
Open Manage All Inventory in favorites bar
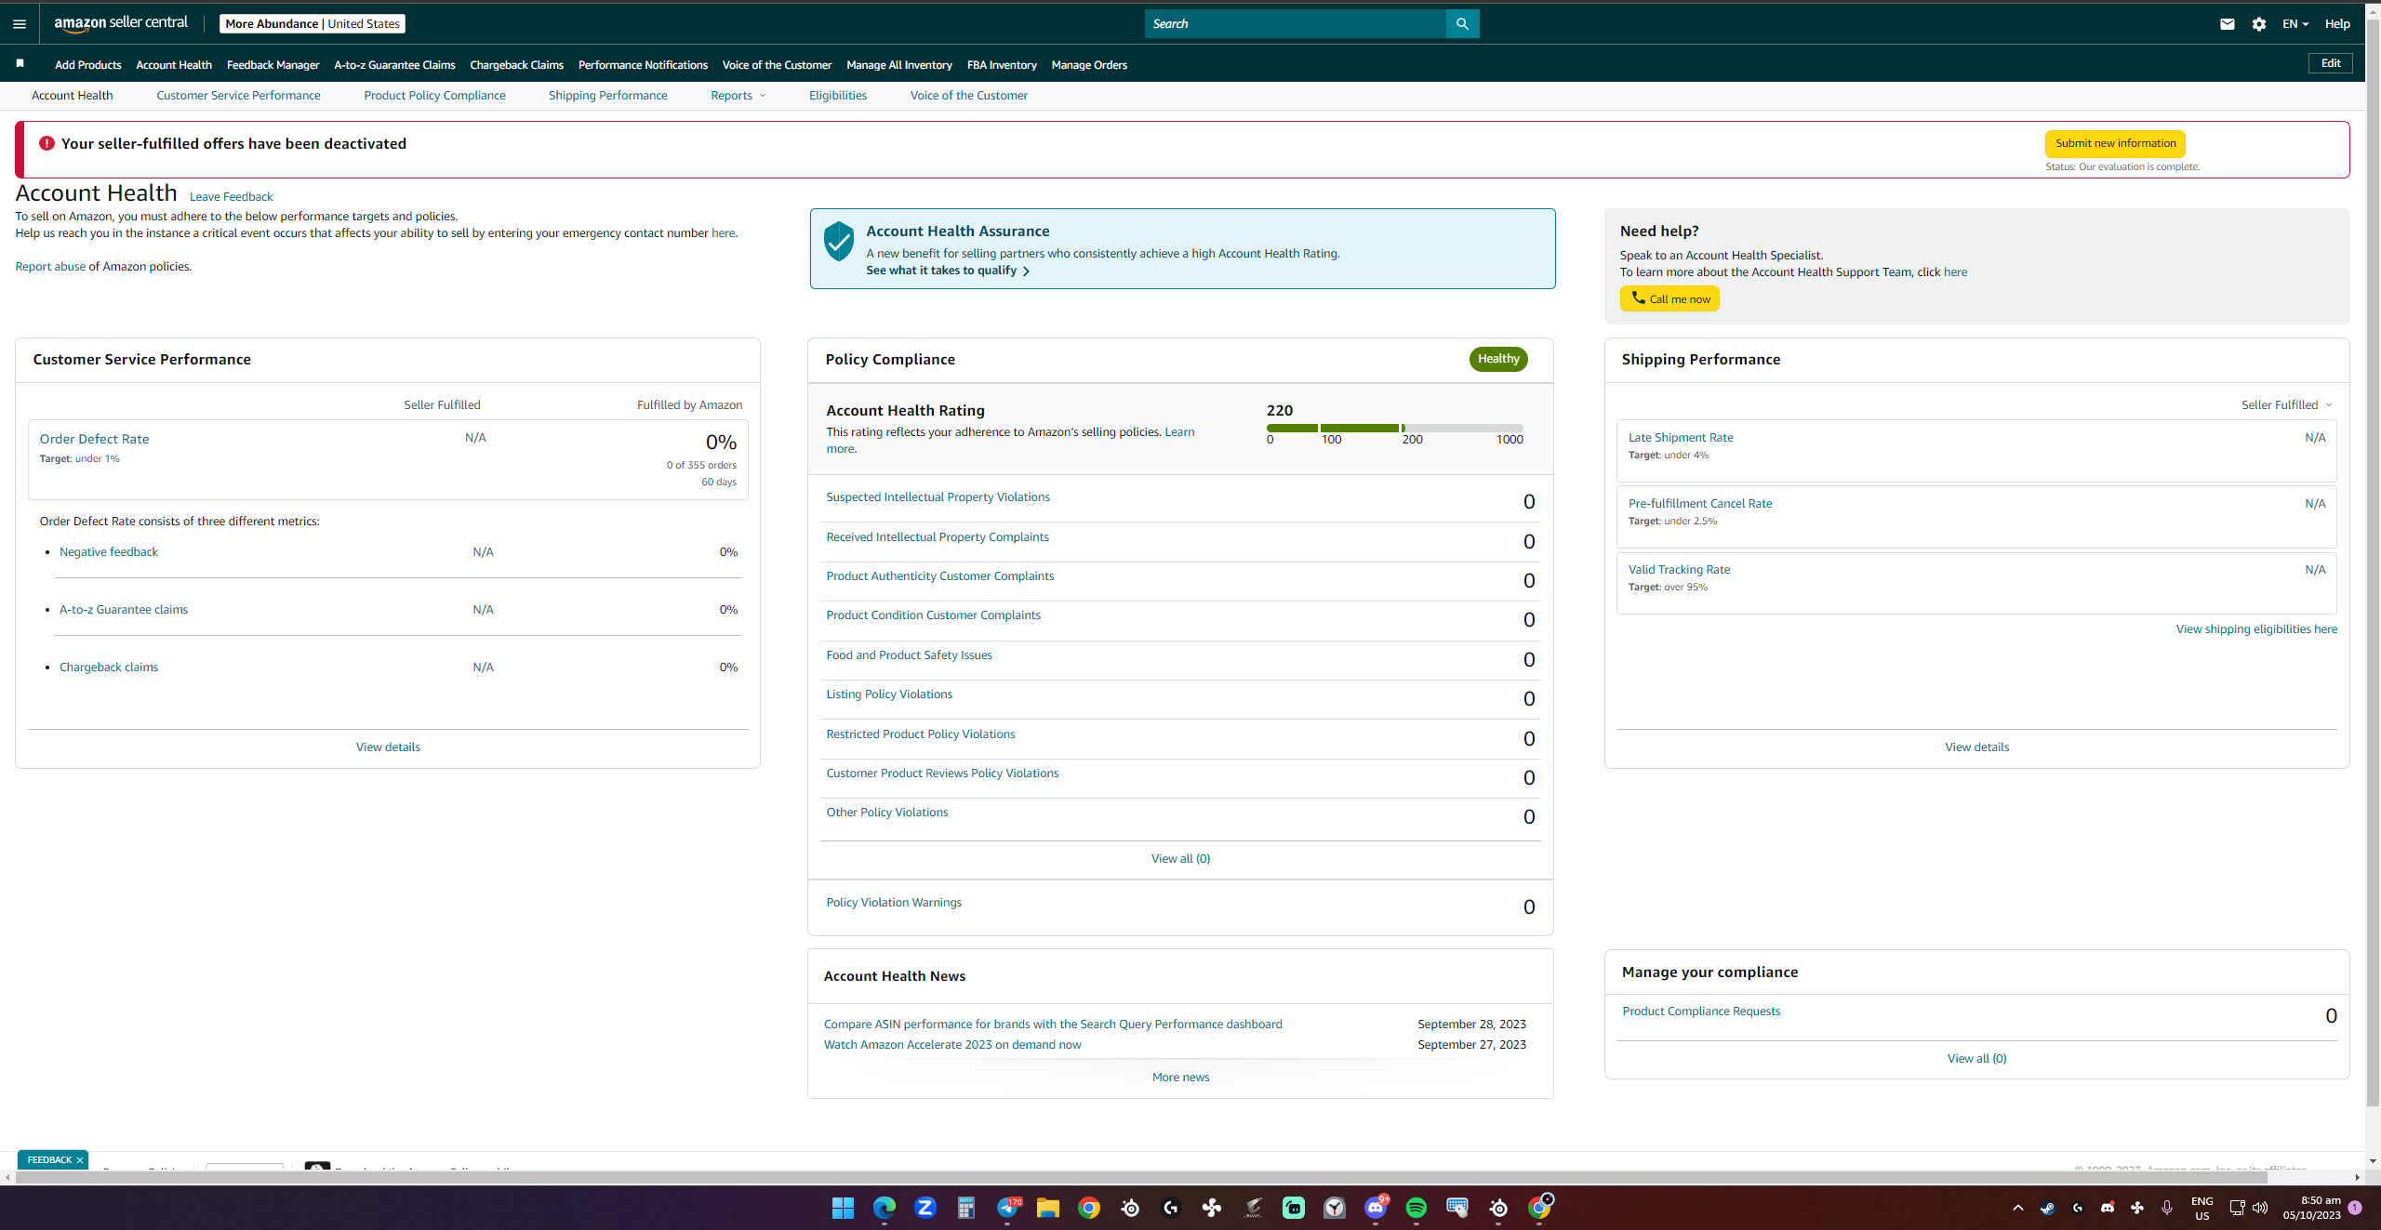tap(899, 65)
